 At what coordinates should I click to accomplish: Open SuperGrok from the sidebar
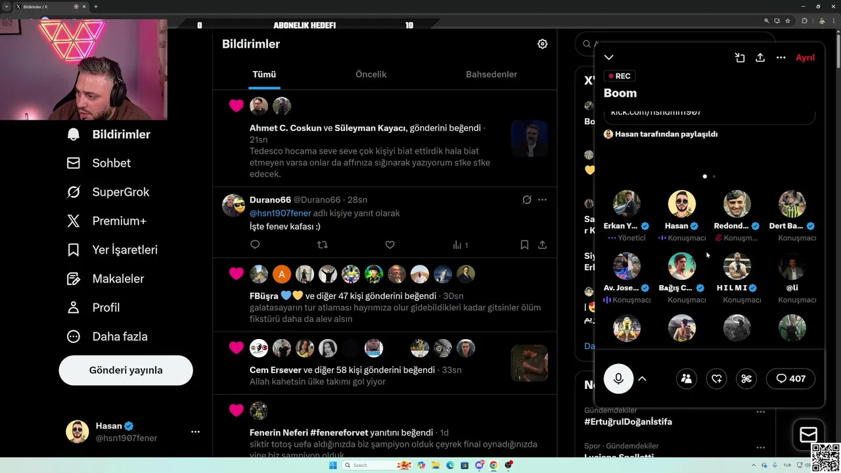tap(108, 192)
